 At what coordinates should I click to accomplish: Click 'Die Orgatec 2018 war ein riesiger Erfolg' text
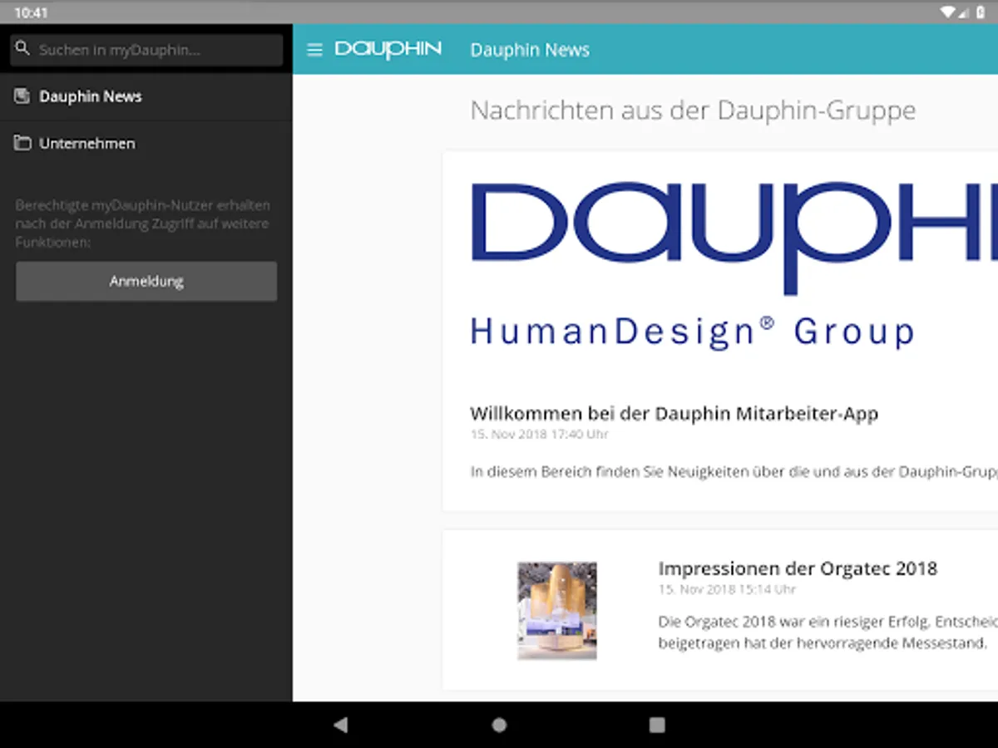click(828, 632)
